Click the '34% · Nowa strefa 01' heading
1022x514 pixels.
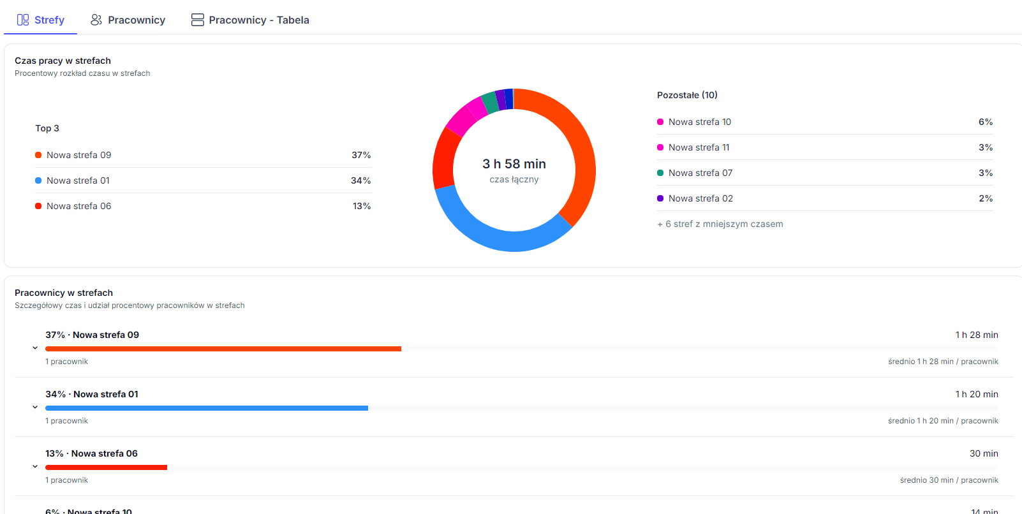pos(92,394)
